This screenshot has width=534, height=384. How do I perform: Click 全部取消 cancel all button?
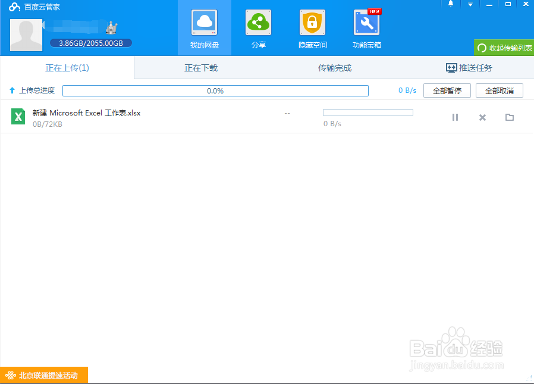coord(500,90)
